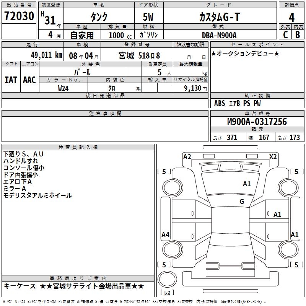
Task: Select chassis number M900A-0317256
Action: (257, 122)
